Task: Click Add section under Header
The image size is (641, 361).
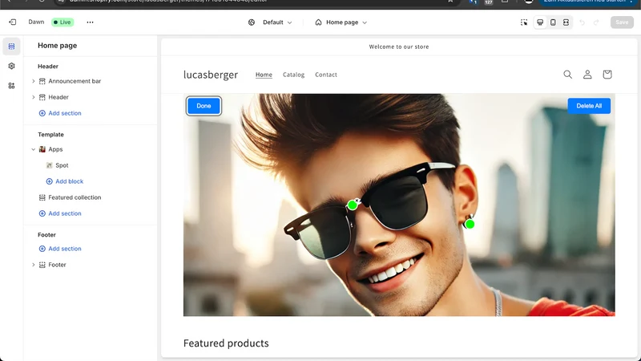Action: click(x=60, y=113)
